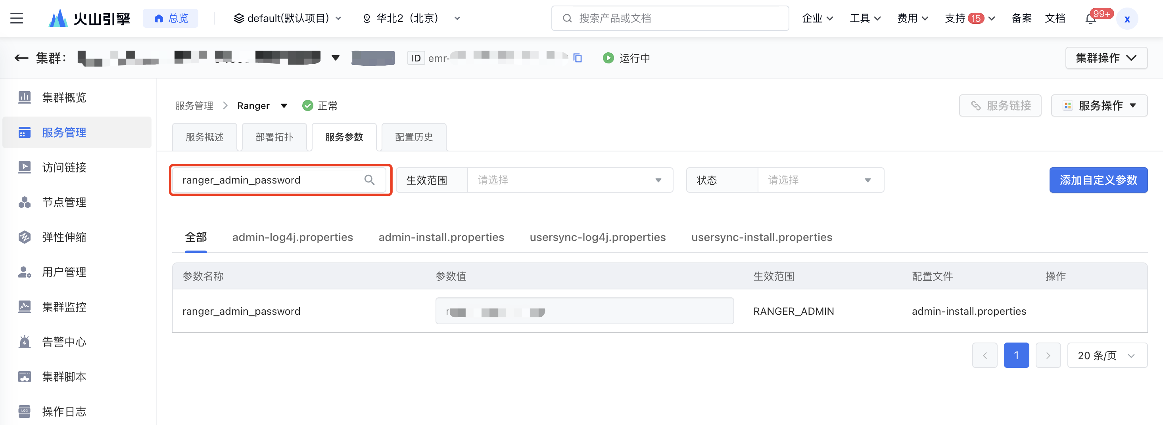Click the green 正常 status check icon
The width and height of the screenshot is (1163, 425).
click(x=307, y=105)
